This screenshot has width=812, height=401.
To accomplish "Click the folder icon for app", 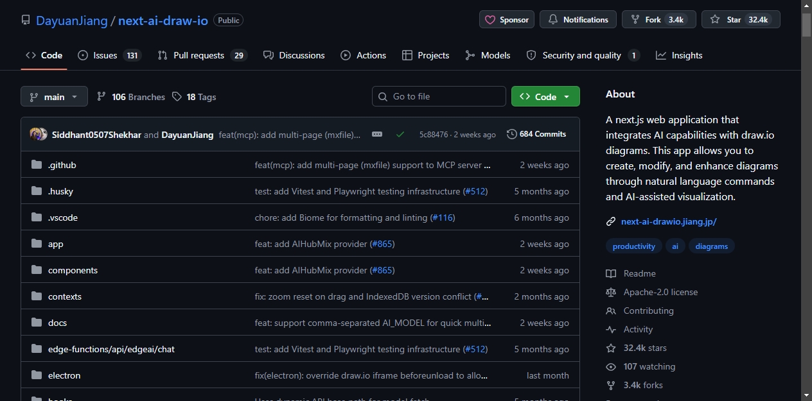I will coord(37,244).
